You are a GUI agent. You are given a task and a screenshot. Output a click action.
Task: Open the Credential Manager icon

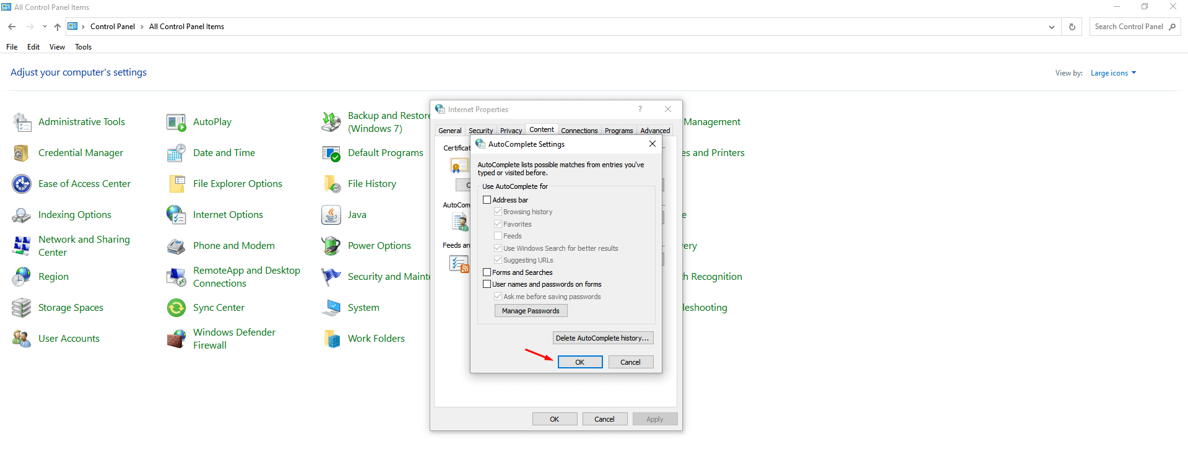(x=22, y=153)
